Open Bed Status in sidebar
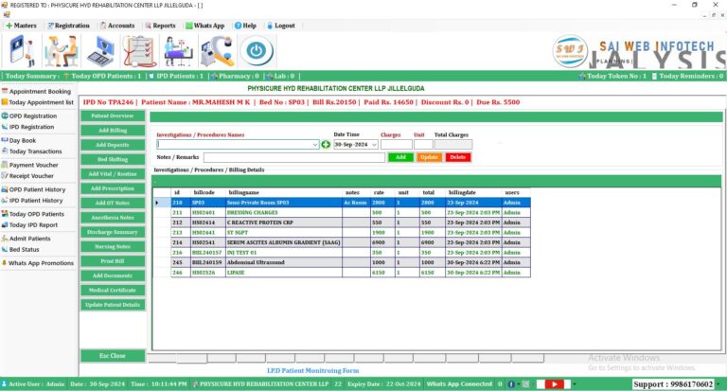The image size is (727, 391). click(x=21, y=250)
